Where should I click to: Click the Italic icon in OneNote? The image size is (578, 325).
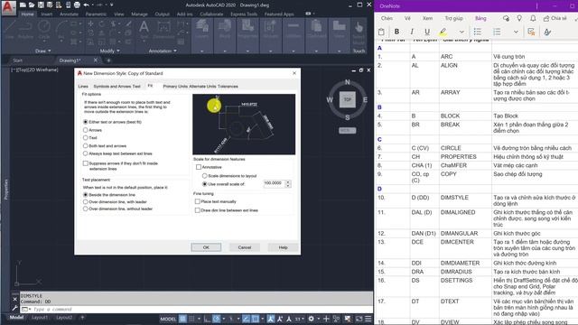click(412, 32)
